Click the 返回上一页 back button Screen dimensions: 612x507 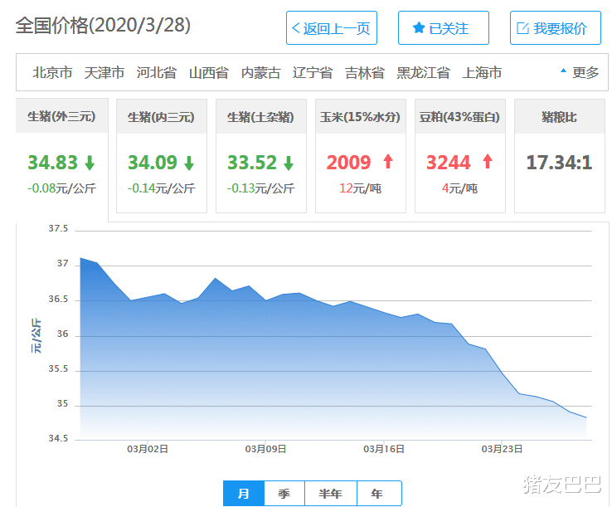(332, 27)
